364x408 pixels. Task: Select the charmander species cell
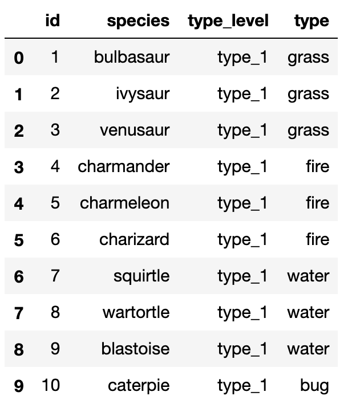point(124,166)
